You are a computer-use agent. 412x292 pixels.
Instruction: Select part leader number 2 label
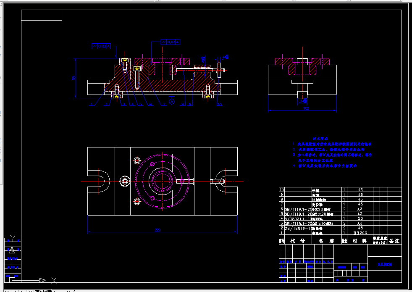(x=106, y=104)
